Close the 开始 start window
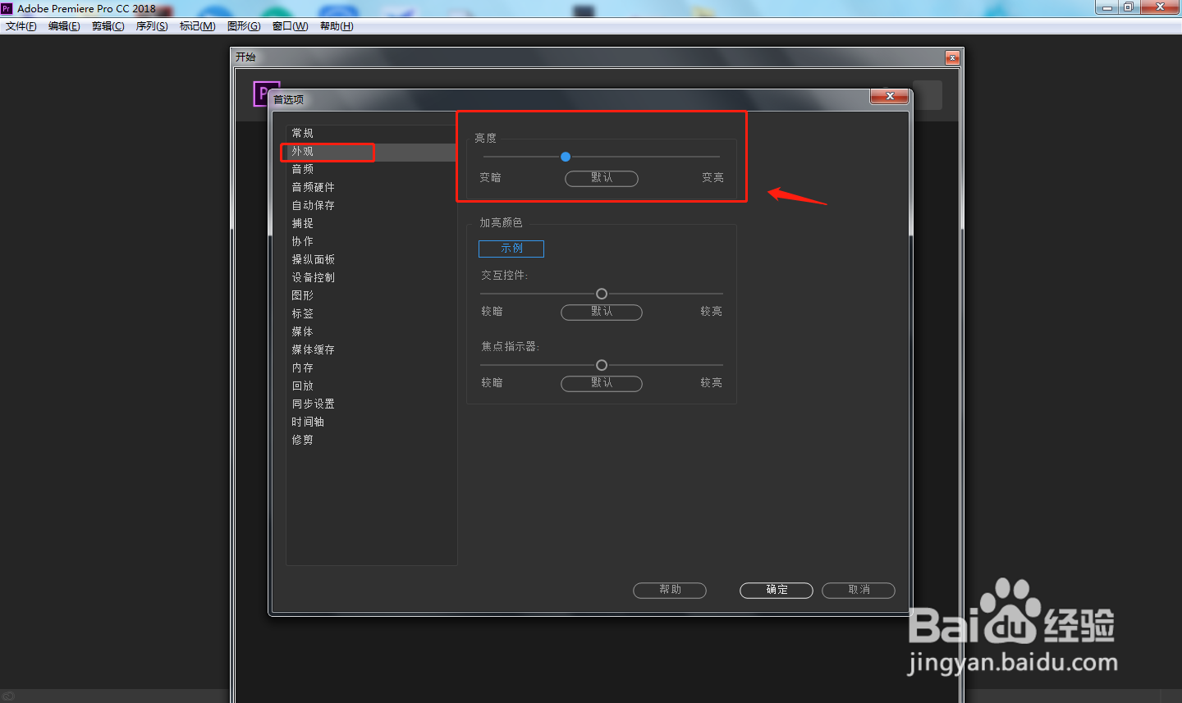 (952, 57)
